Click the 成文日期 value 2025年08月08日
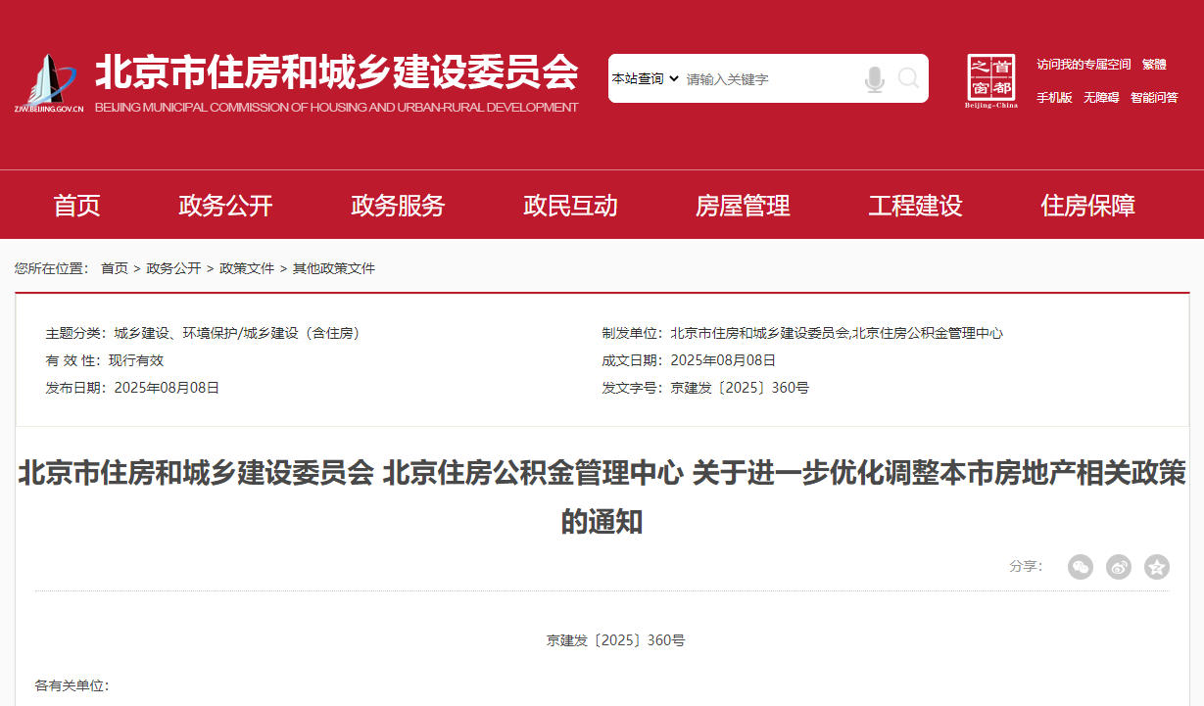The width and height of the screenshot is (1204, 706). (723, 360)
